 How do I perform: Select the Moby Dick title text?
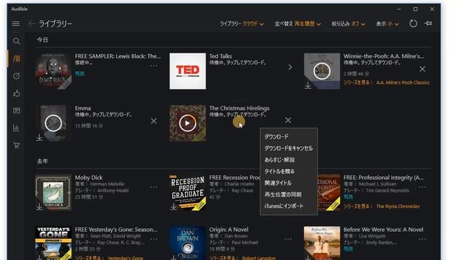click(x=89, y=178)
